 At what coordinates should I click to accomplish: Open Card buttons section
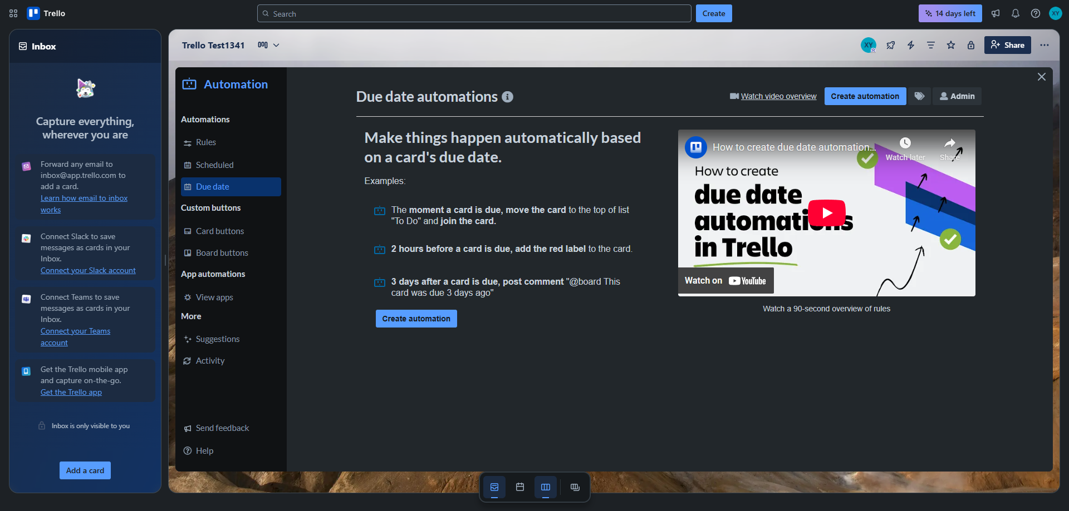231,231
